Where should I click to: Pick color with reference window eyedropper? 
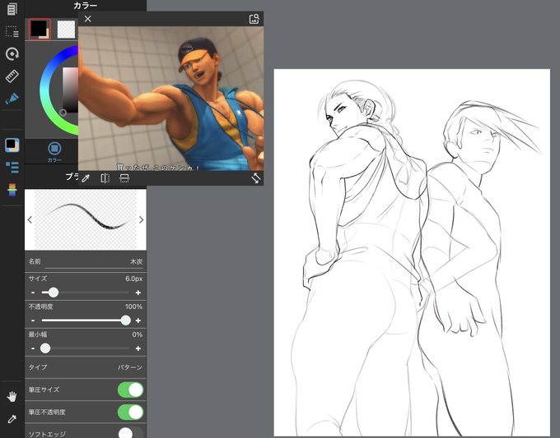tap(86, 178)
